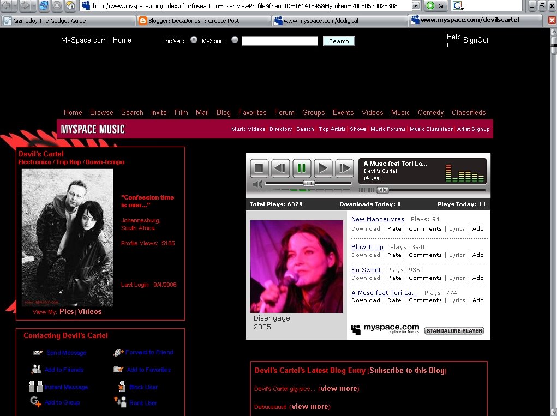Go to the browser home page icon
The image size is (557, 416).
[70, 5]
